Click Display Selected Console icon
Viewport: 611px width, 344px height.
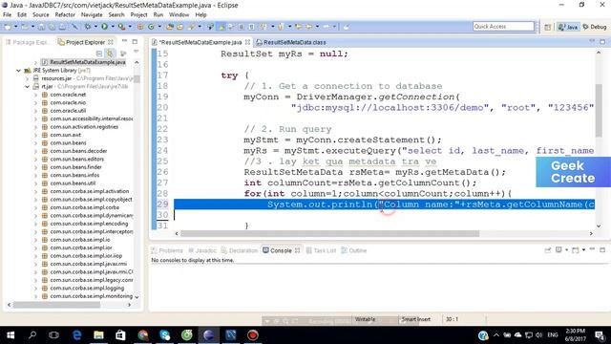click(x=558, y=250)
